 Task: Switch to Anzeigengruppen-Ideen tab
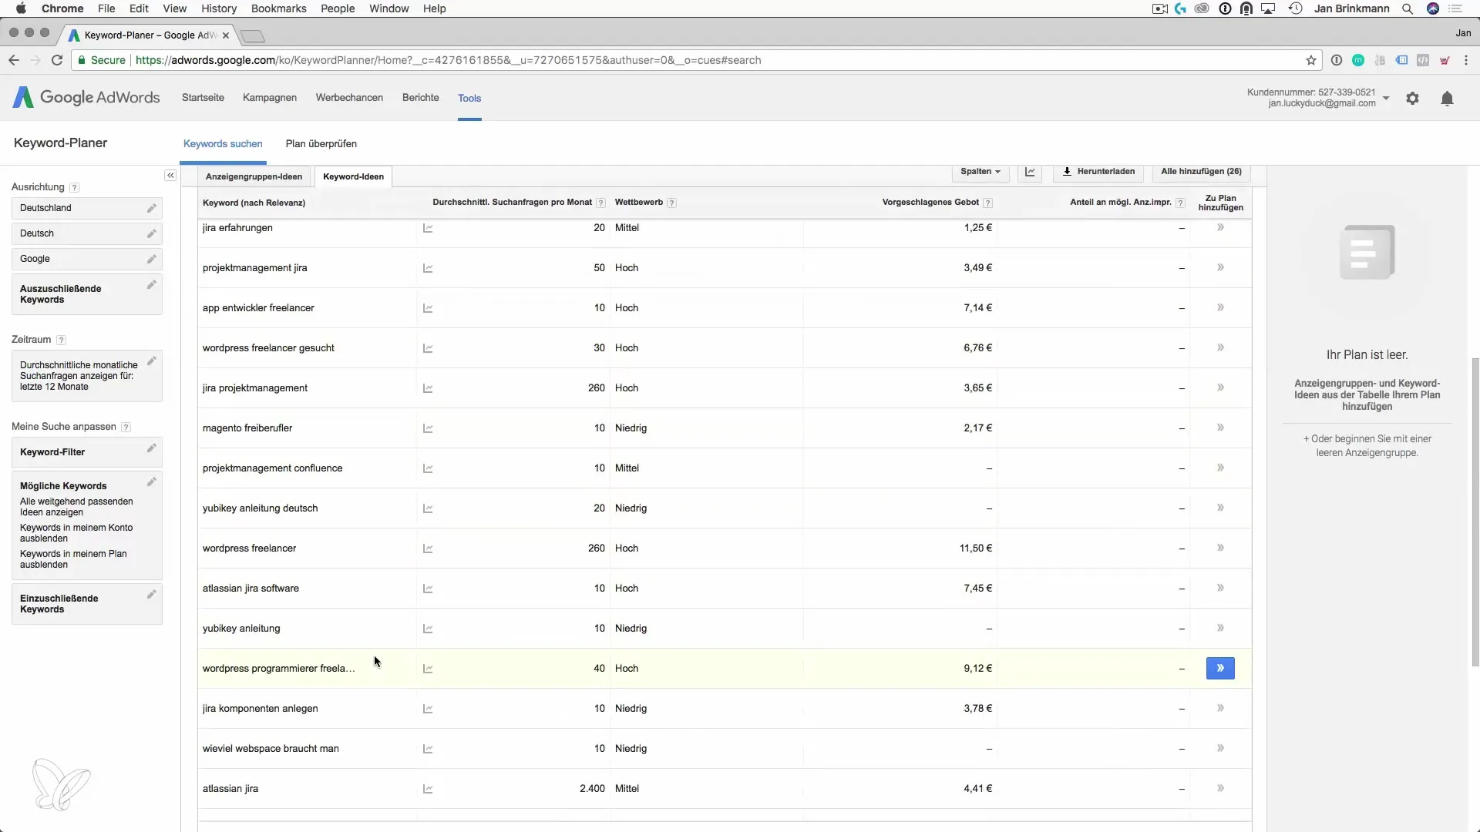point(254,176)
